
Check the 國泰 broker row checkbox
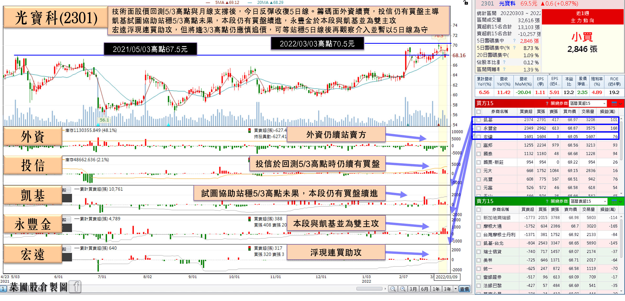click(x=479, y=154)
